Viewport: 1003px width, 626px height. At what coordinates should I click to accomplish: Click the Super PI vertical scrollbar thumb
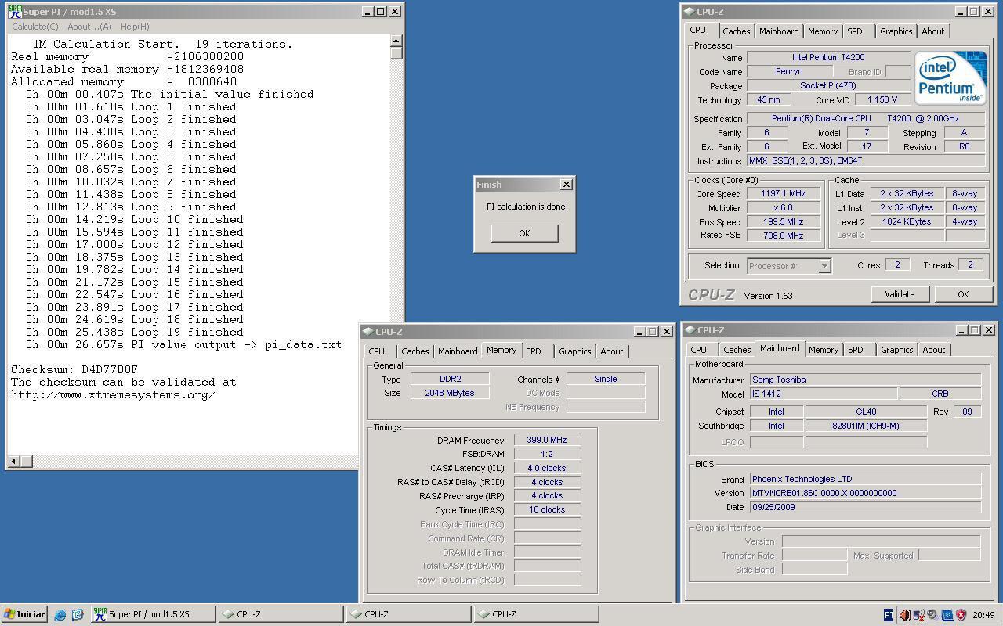coord(396,53)
